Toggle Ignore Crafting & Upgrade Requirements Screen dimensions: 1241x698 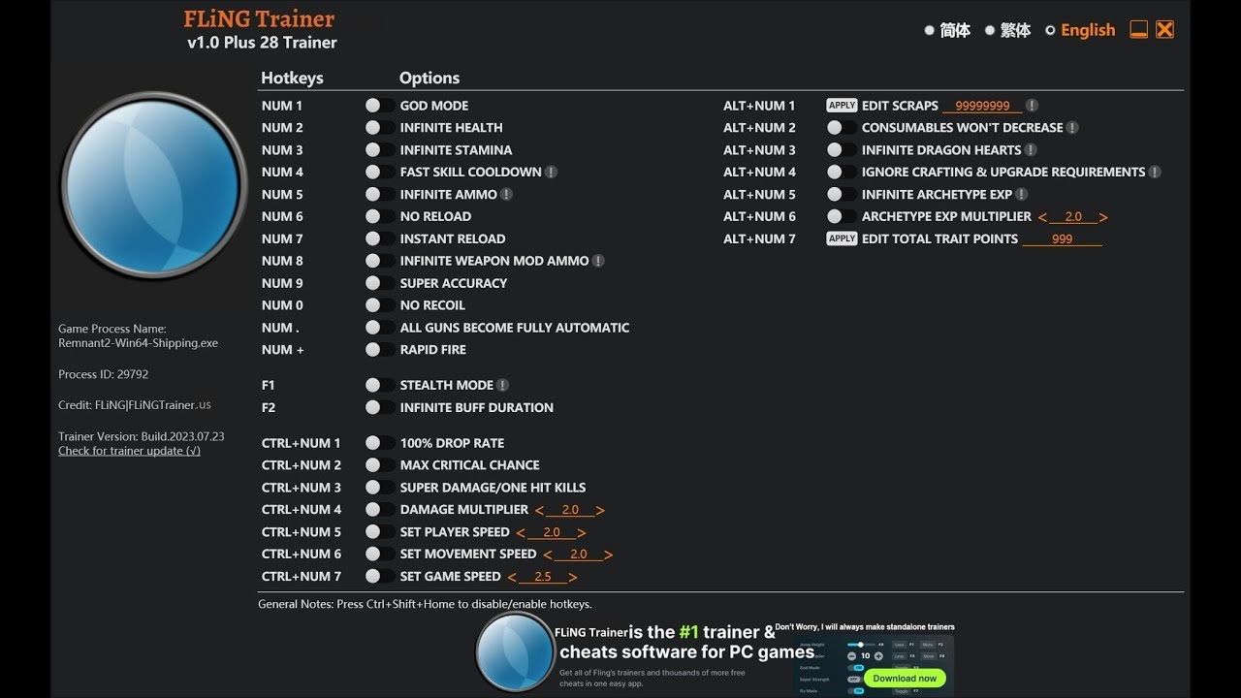pos(842,172)
